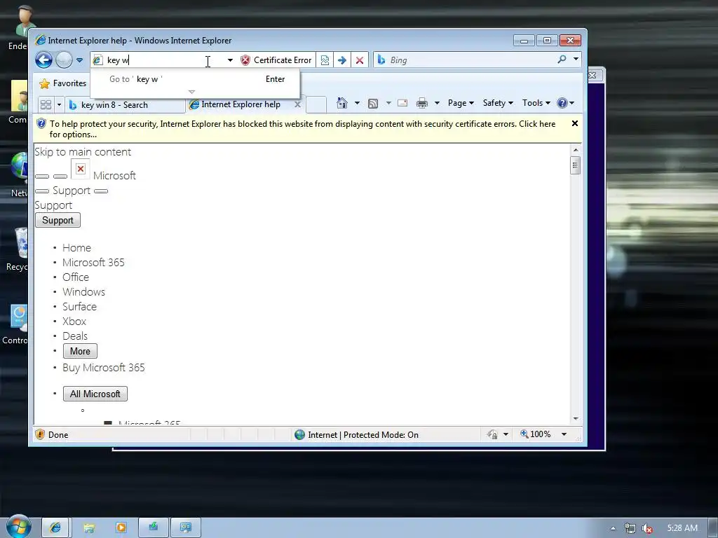Viewport: 718px width, 538px height.
Task: Click the greyed Forward navigation button
Action: point(64,60)
